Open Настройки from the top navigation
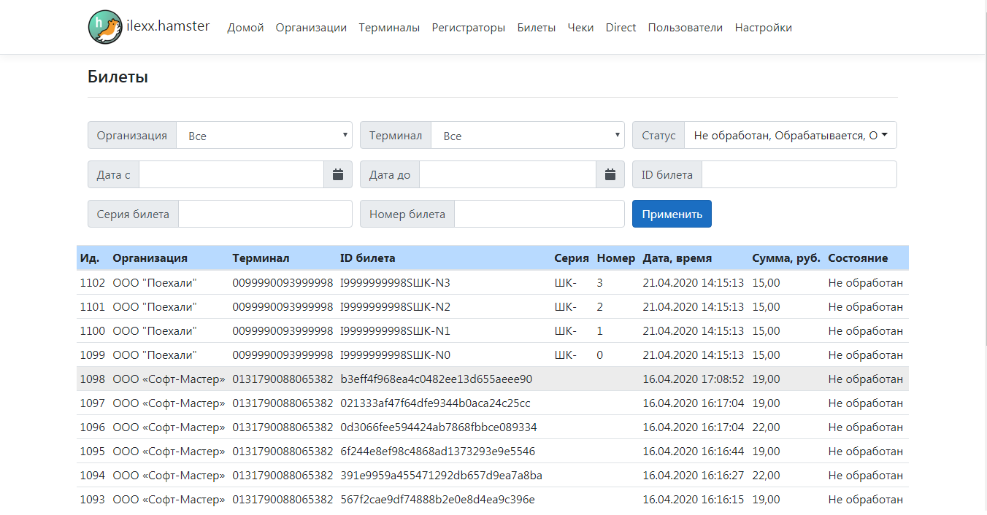Screen dimensions: 987x515 (x=763, y=28)
